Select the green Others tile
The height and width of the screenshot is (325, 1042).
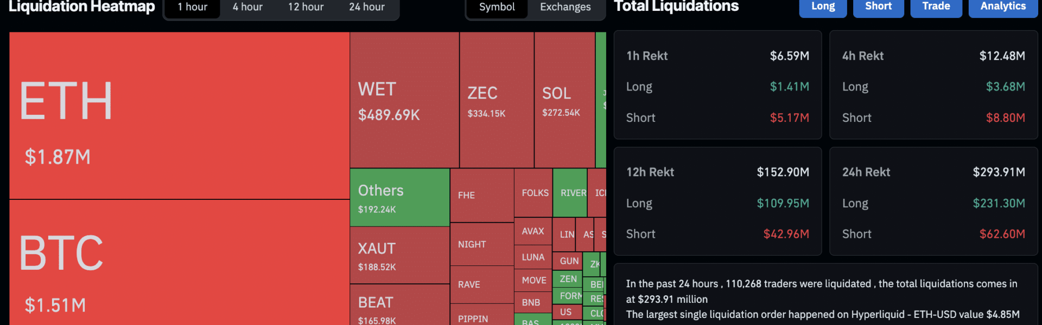pyautogui.click(x=399, y=198)
